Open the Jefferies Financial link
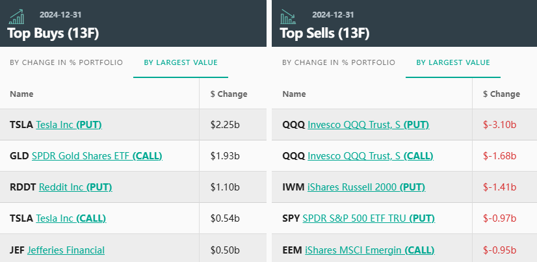537x262 pixels. pyautogui.click(x=66, y=250)
